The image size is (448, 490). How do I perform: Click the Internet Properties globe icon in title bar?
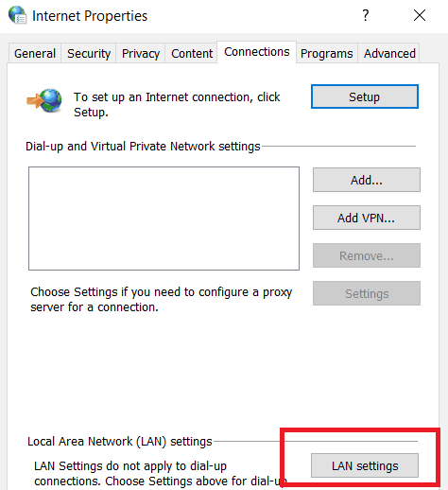17,15
